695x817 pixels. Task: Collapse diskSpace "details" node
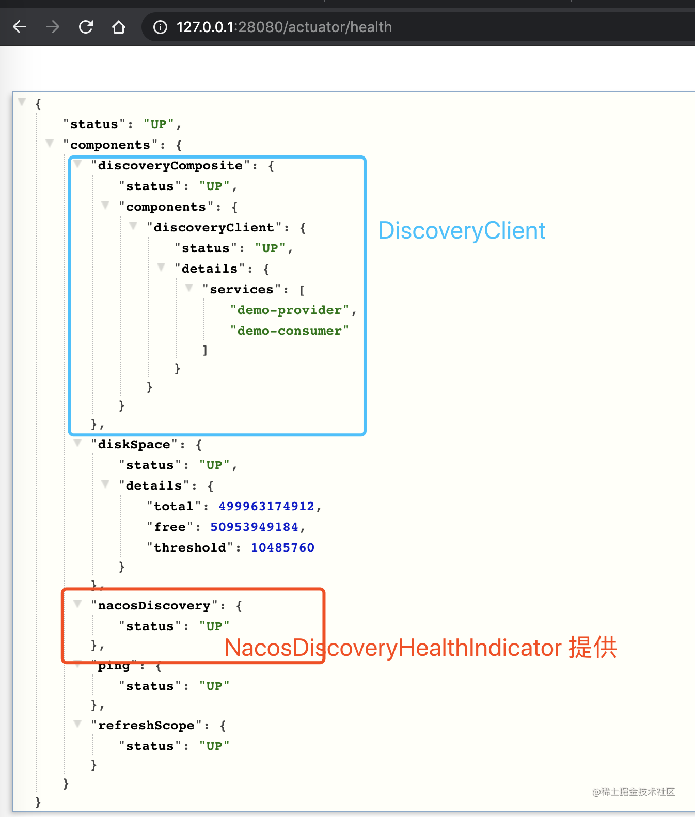105,484
